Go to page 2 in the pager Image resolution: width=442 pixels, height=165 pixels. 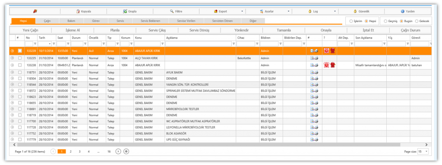tap(70, 152)
